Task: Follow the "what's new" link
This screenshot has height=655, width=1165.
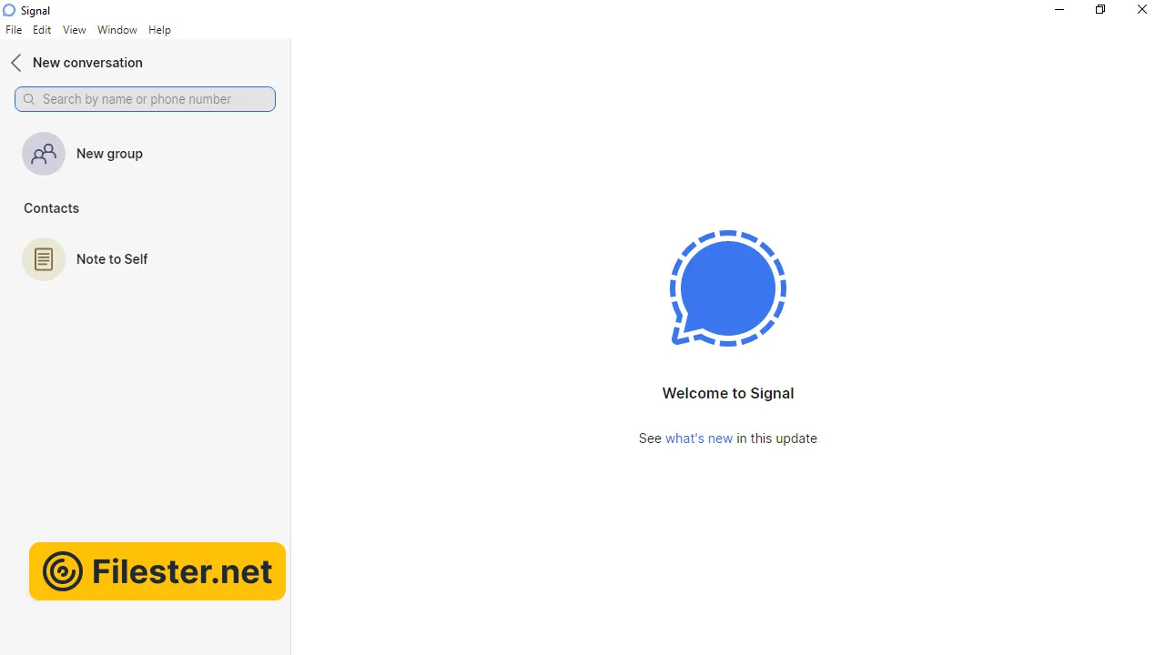Action: 698,438
